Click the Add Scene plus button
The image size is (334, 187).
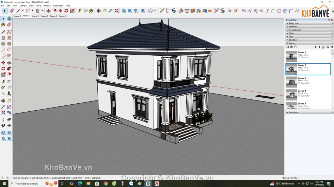(291, 47)
